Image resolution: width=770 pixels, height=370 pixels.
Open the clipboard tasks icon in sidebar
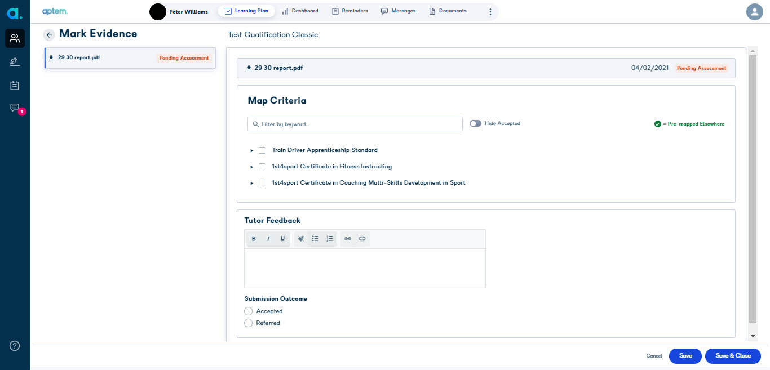[15, 86]
